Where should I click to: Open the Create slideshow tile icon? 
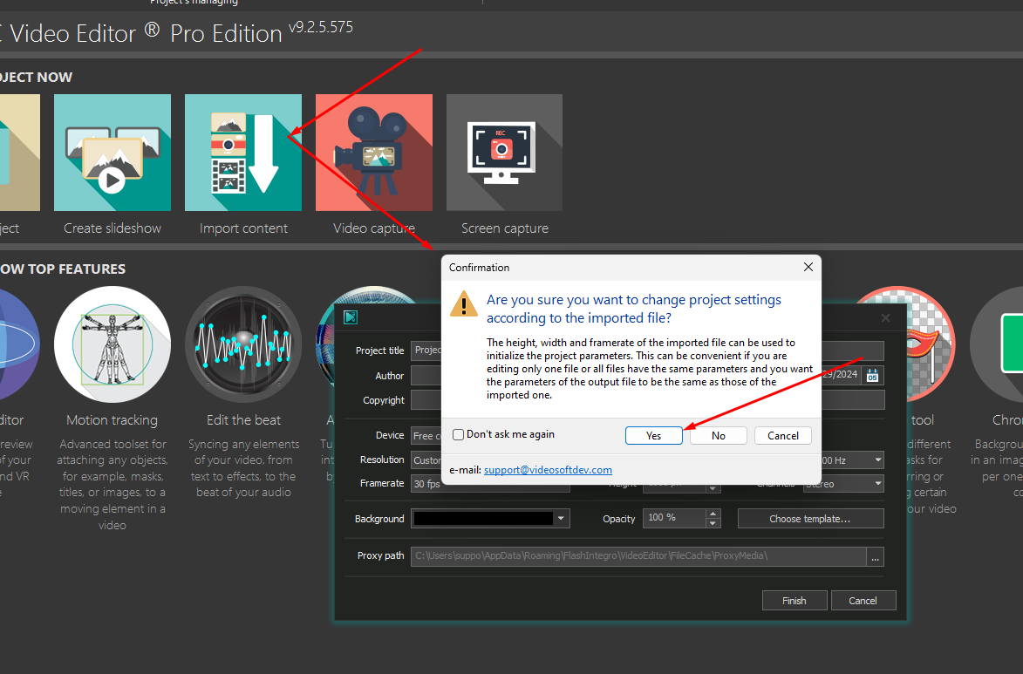(x=113, y=153)
